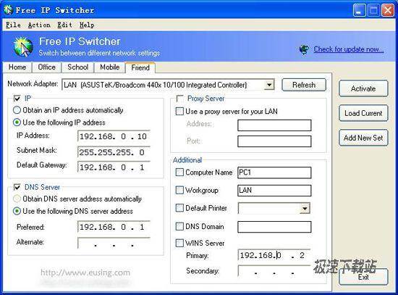398x295 pixels.
Task: Open the Action menu
Action: coord(39,25)
